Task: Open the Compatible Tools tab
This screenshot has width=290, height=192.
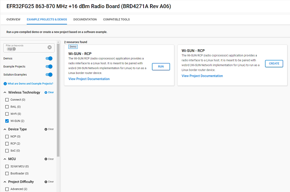Action: (x=116, y=19)
